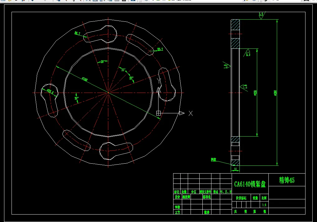Click the UCS origin square marker
317x222 pixels.
point(158,113)
